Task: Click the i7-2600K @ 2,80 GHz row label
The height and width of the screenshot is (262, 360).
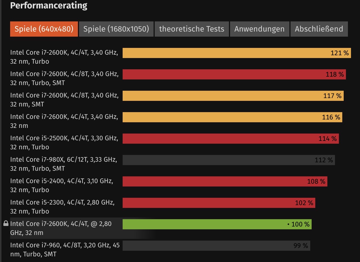Action: click(61, 228)
